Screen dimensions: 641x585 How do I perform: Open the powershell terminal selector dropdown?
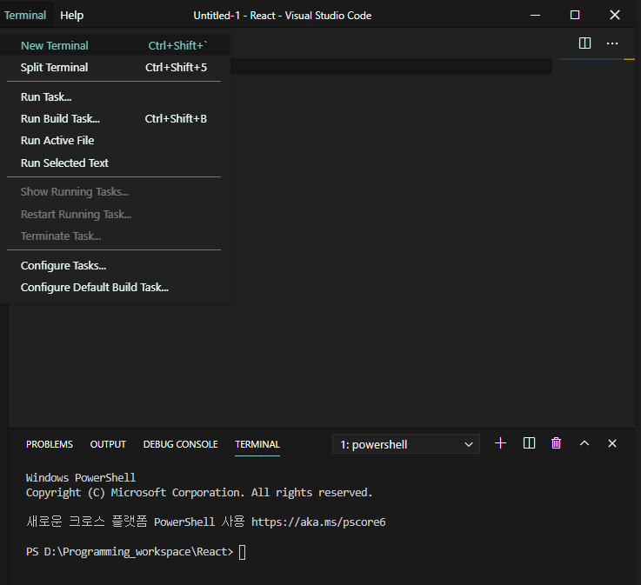406,444
